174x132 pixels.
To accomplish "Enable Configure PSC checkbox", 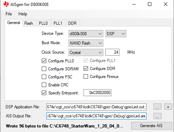I will point(44,77).
